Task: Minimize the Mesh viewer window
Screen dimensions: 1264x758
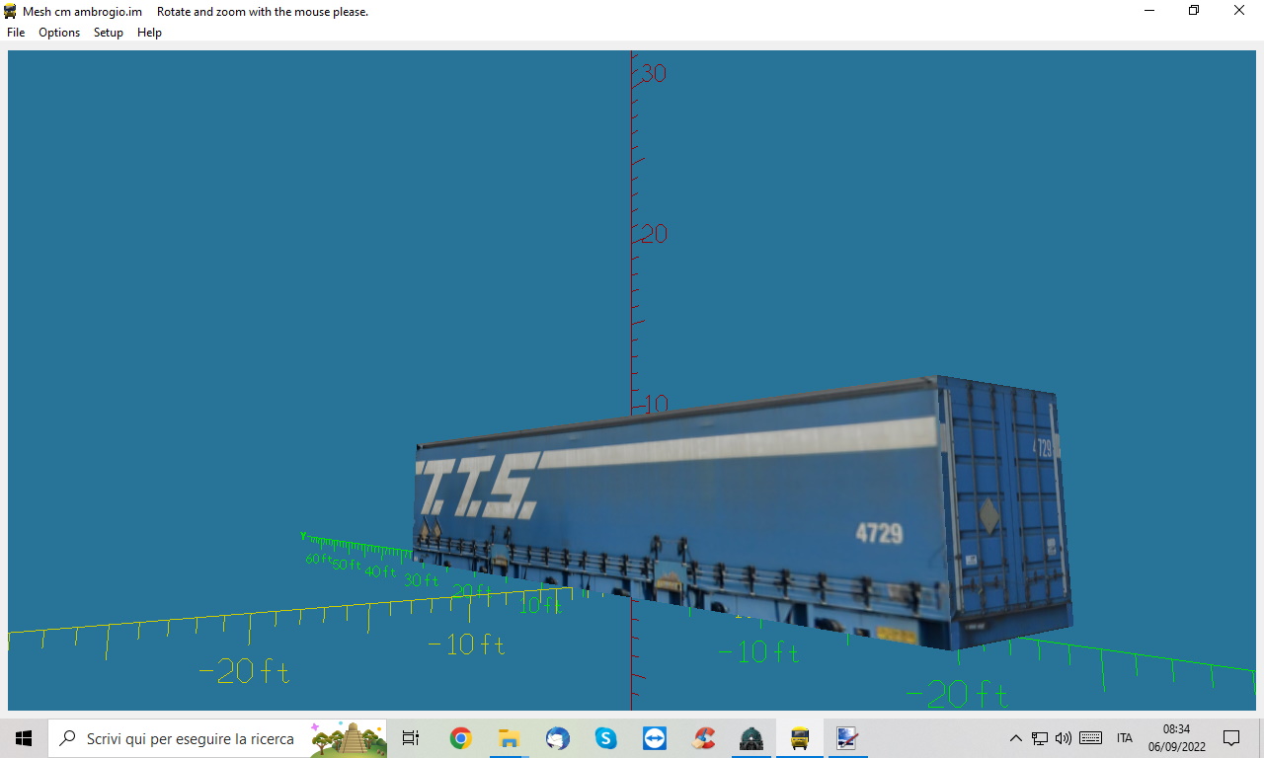Action: click(1149, 11)
